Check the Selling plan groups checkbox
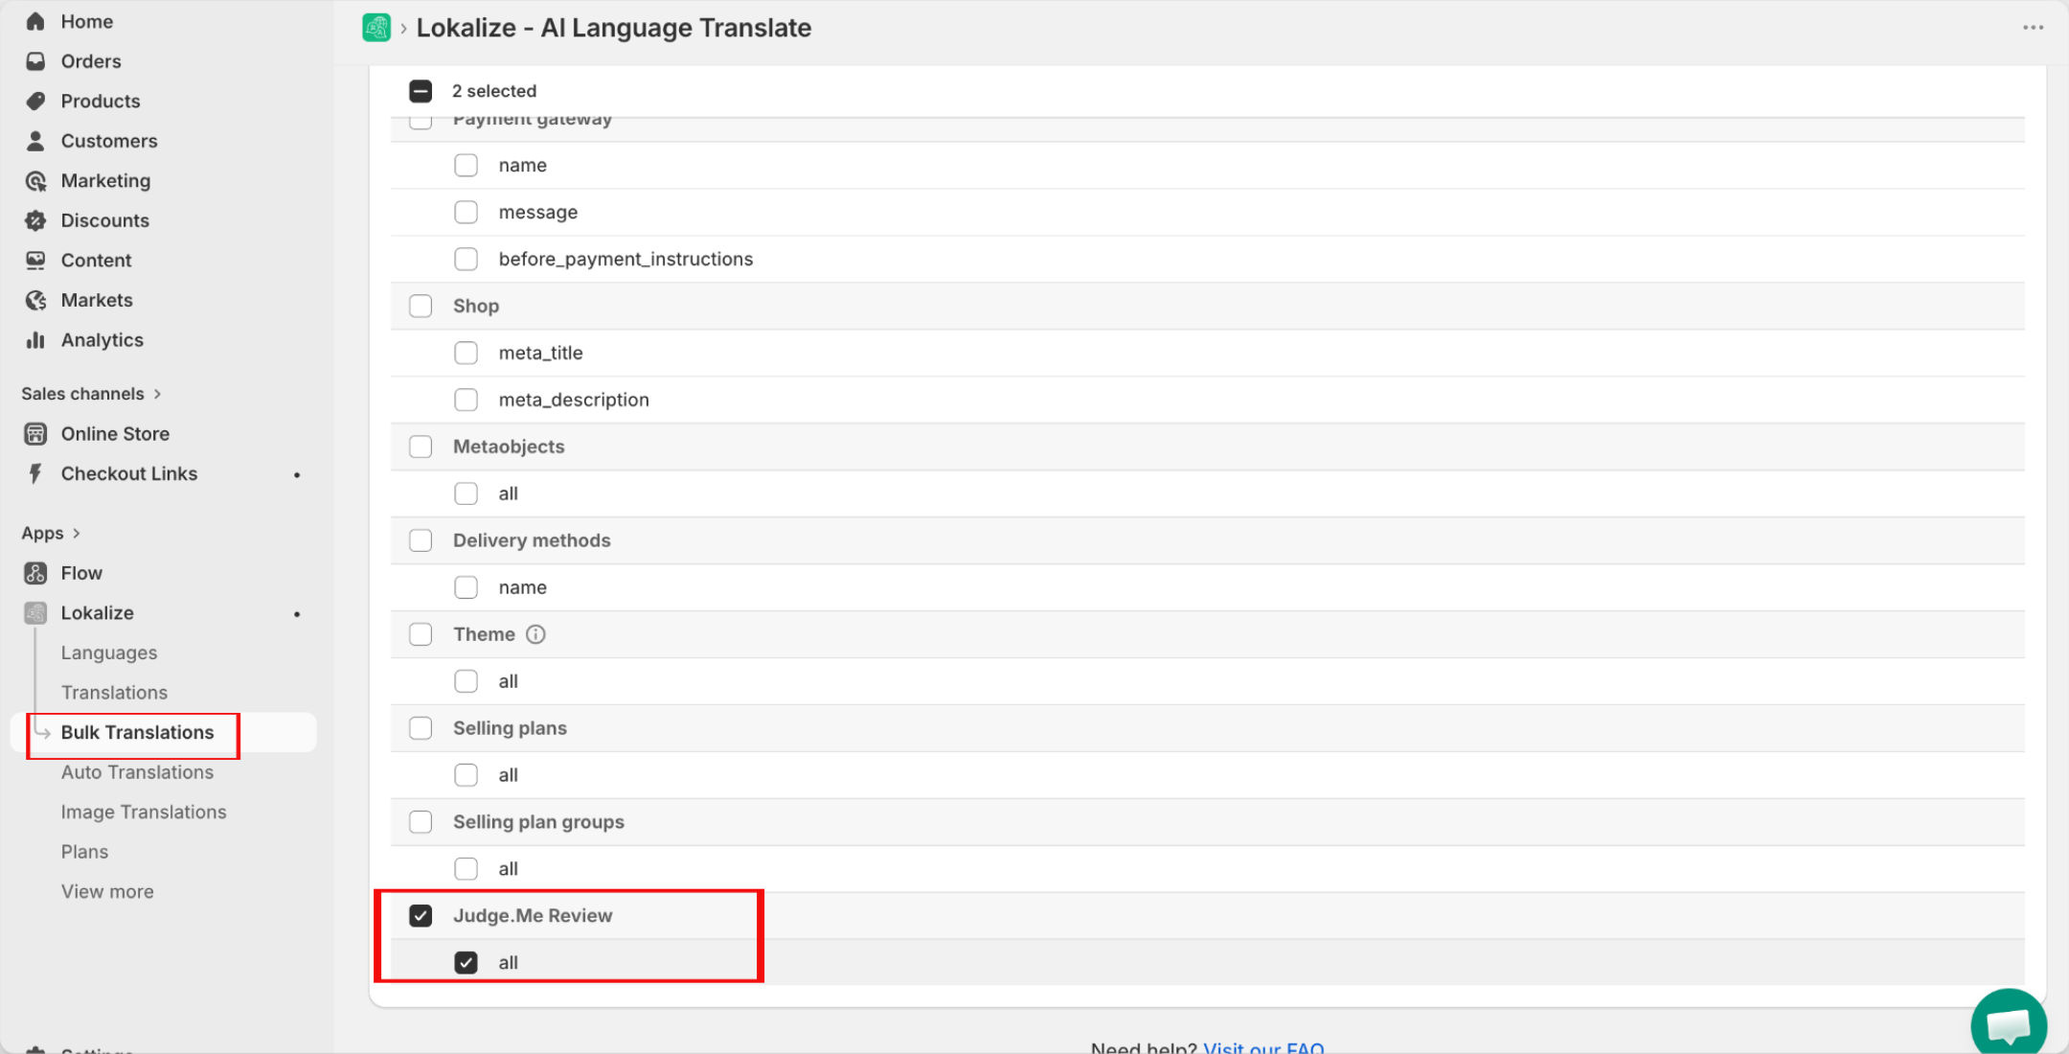 [x=421, y=822]
